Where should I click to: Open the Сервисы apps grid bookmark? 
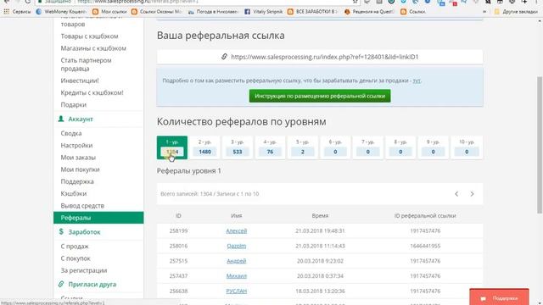(x=17, y=11)
